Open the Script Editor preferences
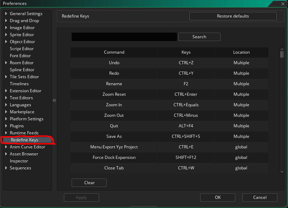Image resolution: width=288 pixels, height=208 pixels. pyautogui.click(x=22, y=49)
